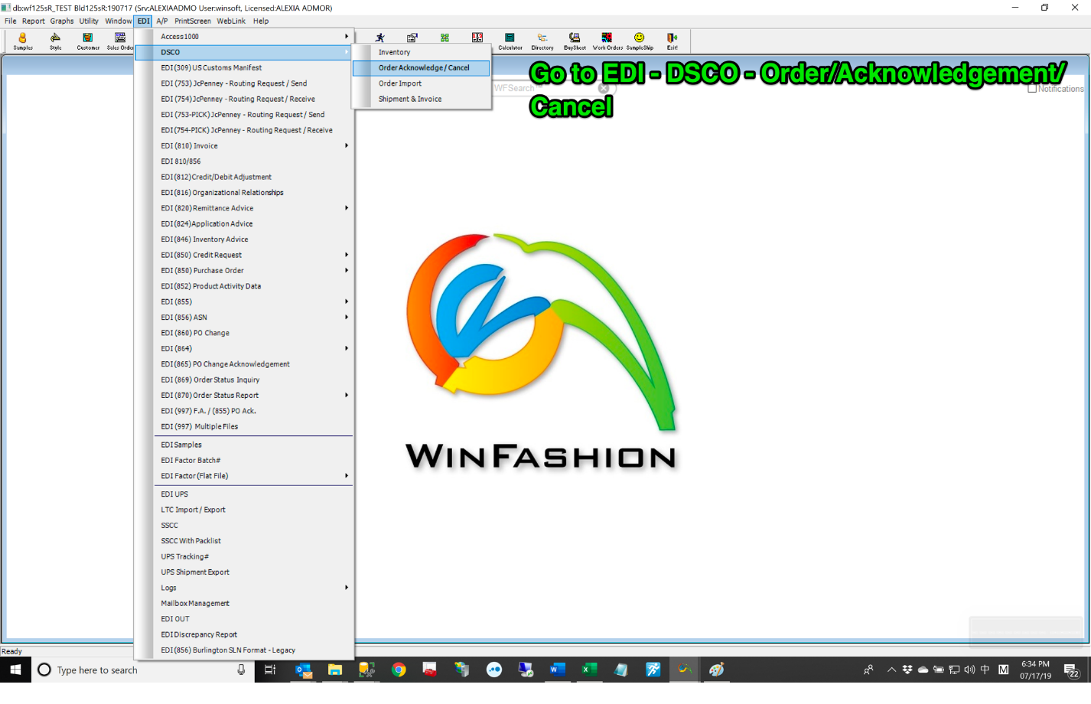Open the BuySheet toolbar icon
Viewport: 1091px width, 704px height.
tap(575, 41)
